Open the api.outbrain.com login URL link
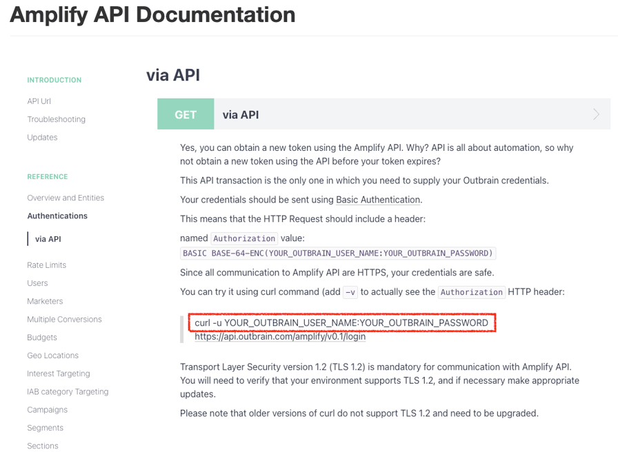618x456 pixels. [280, 337]
